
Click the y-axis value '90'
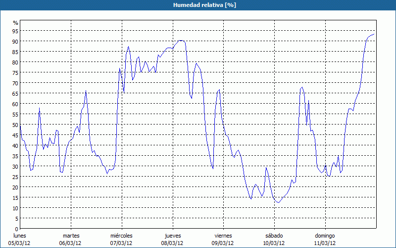pyautogui.click(x=15, y=41)
